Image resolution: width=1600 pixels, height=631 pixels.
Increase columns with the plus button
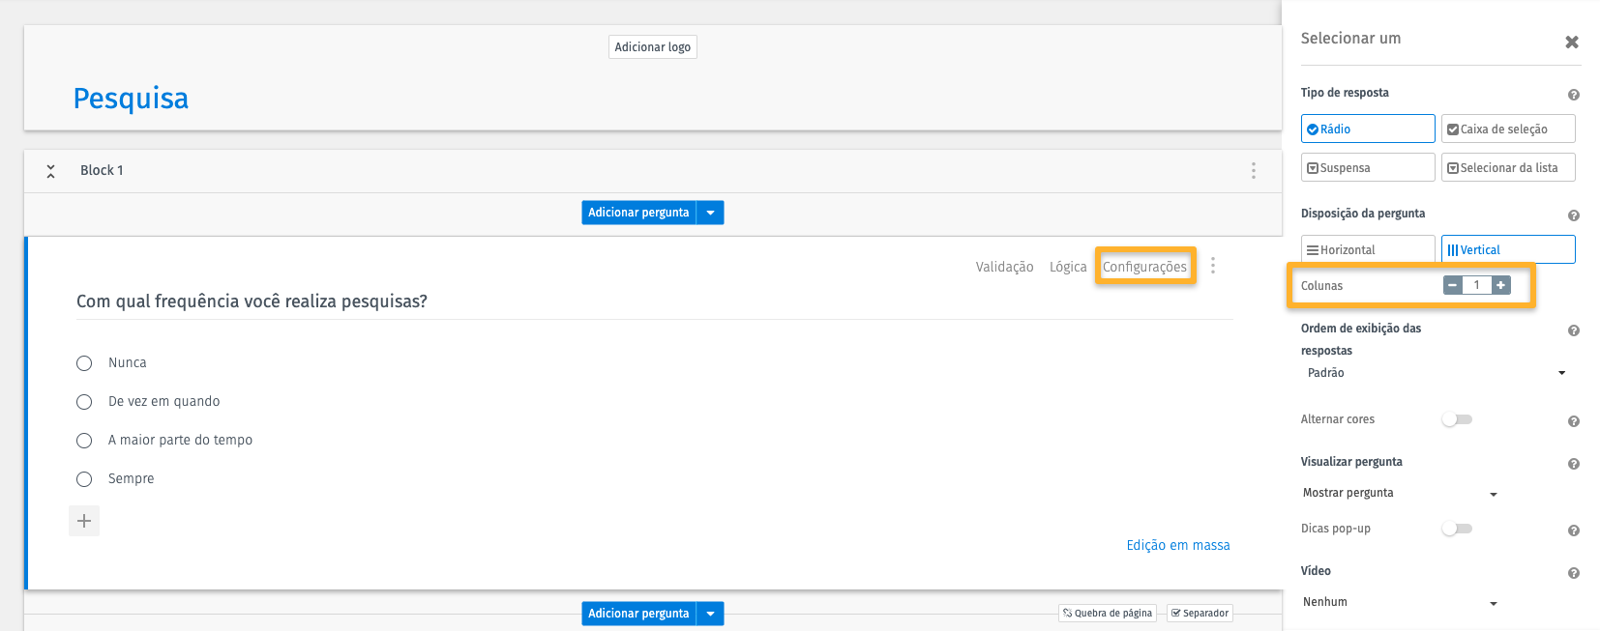(1500, 285)
